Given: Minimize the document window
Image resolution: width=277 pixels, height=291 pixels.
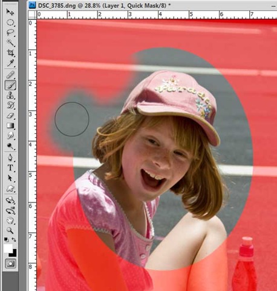Looking at the screenshot, I should pyautogui.click(x=273, y=6).
